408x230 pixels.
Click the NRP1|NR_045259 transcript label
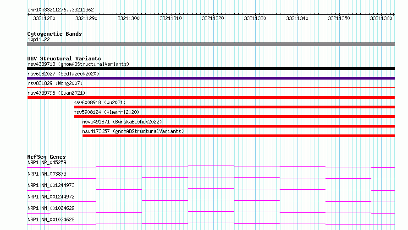click(x=47, y=162)
